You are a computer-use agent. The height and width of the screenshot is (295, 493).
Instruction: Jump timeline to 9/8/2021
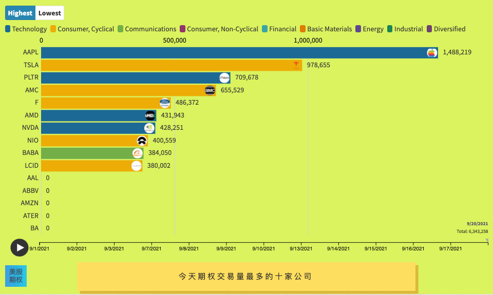point(189,248)
